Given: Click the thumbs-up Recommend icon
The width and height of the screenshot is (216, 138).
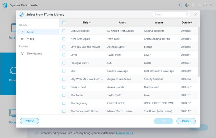Looking at the screenshot, I should [36, 133].
